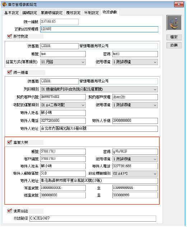
Task: Click 寄件人姓名 field in 嘉里大榮 section
Action: click(x=63, y=166)
